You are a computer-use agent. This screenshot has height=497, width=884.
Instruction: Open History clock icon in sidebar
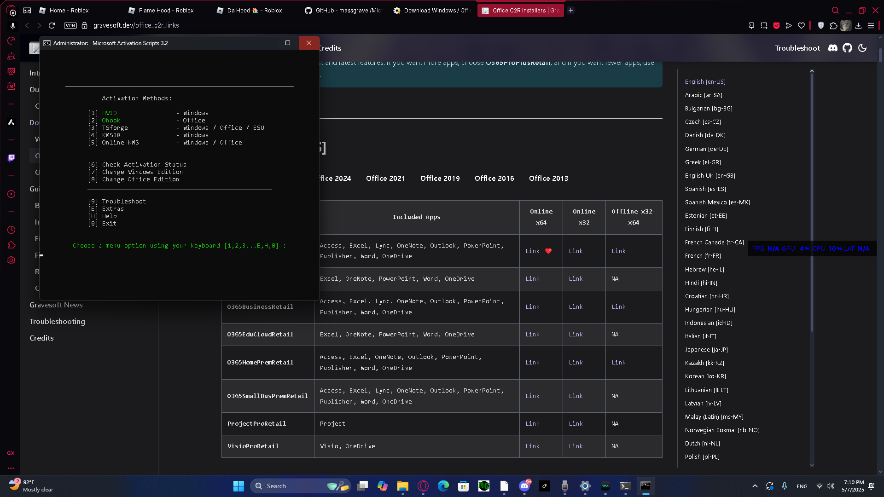click(12, 230)
